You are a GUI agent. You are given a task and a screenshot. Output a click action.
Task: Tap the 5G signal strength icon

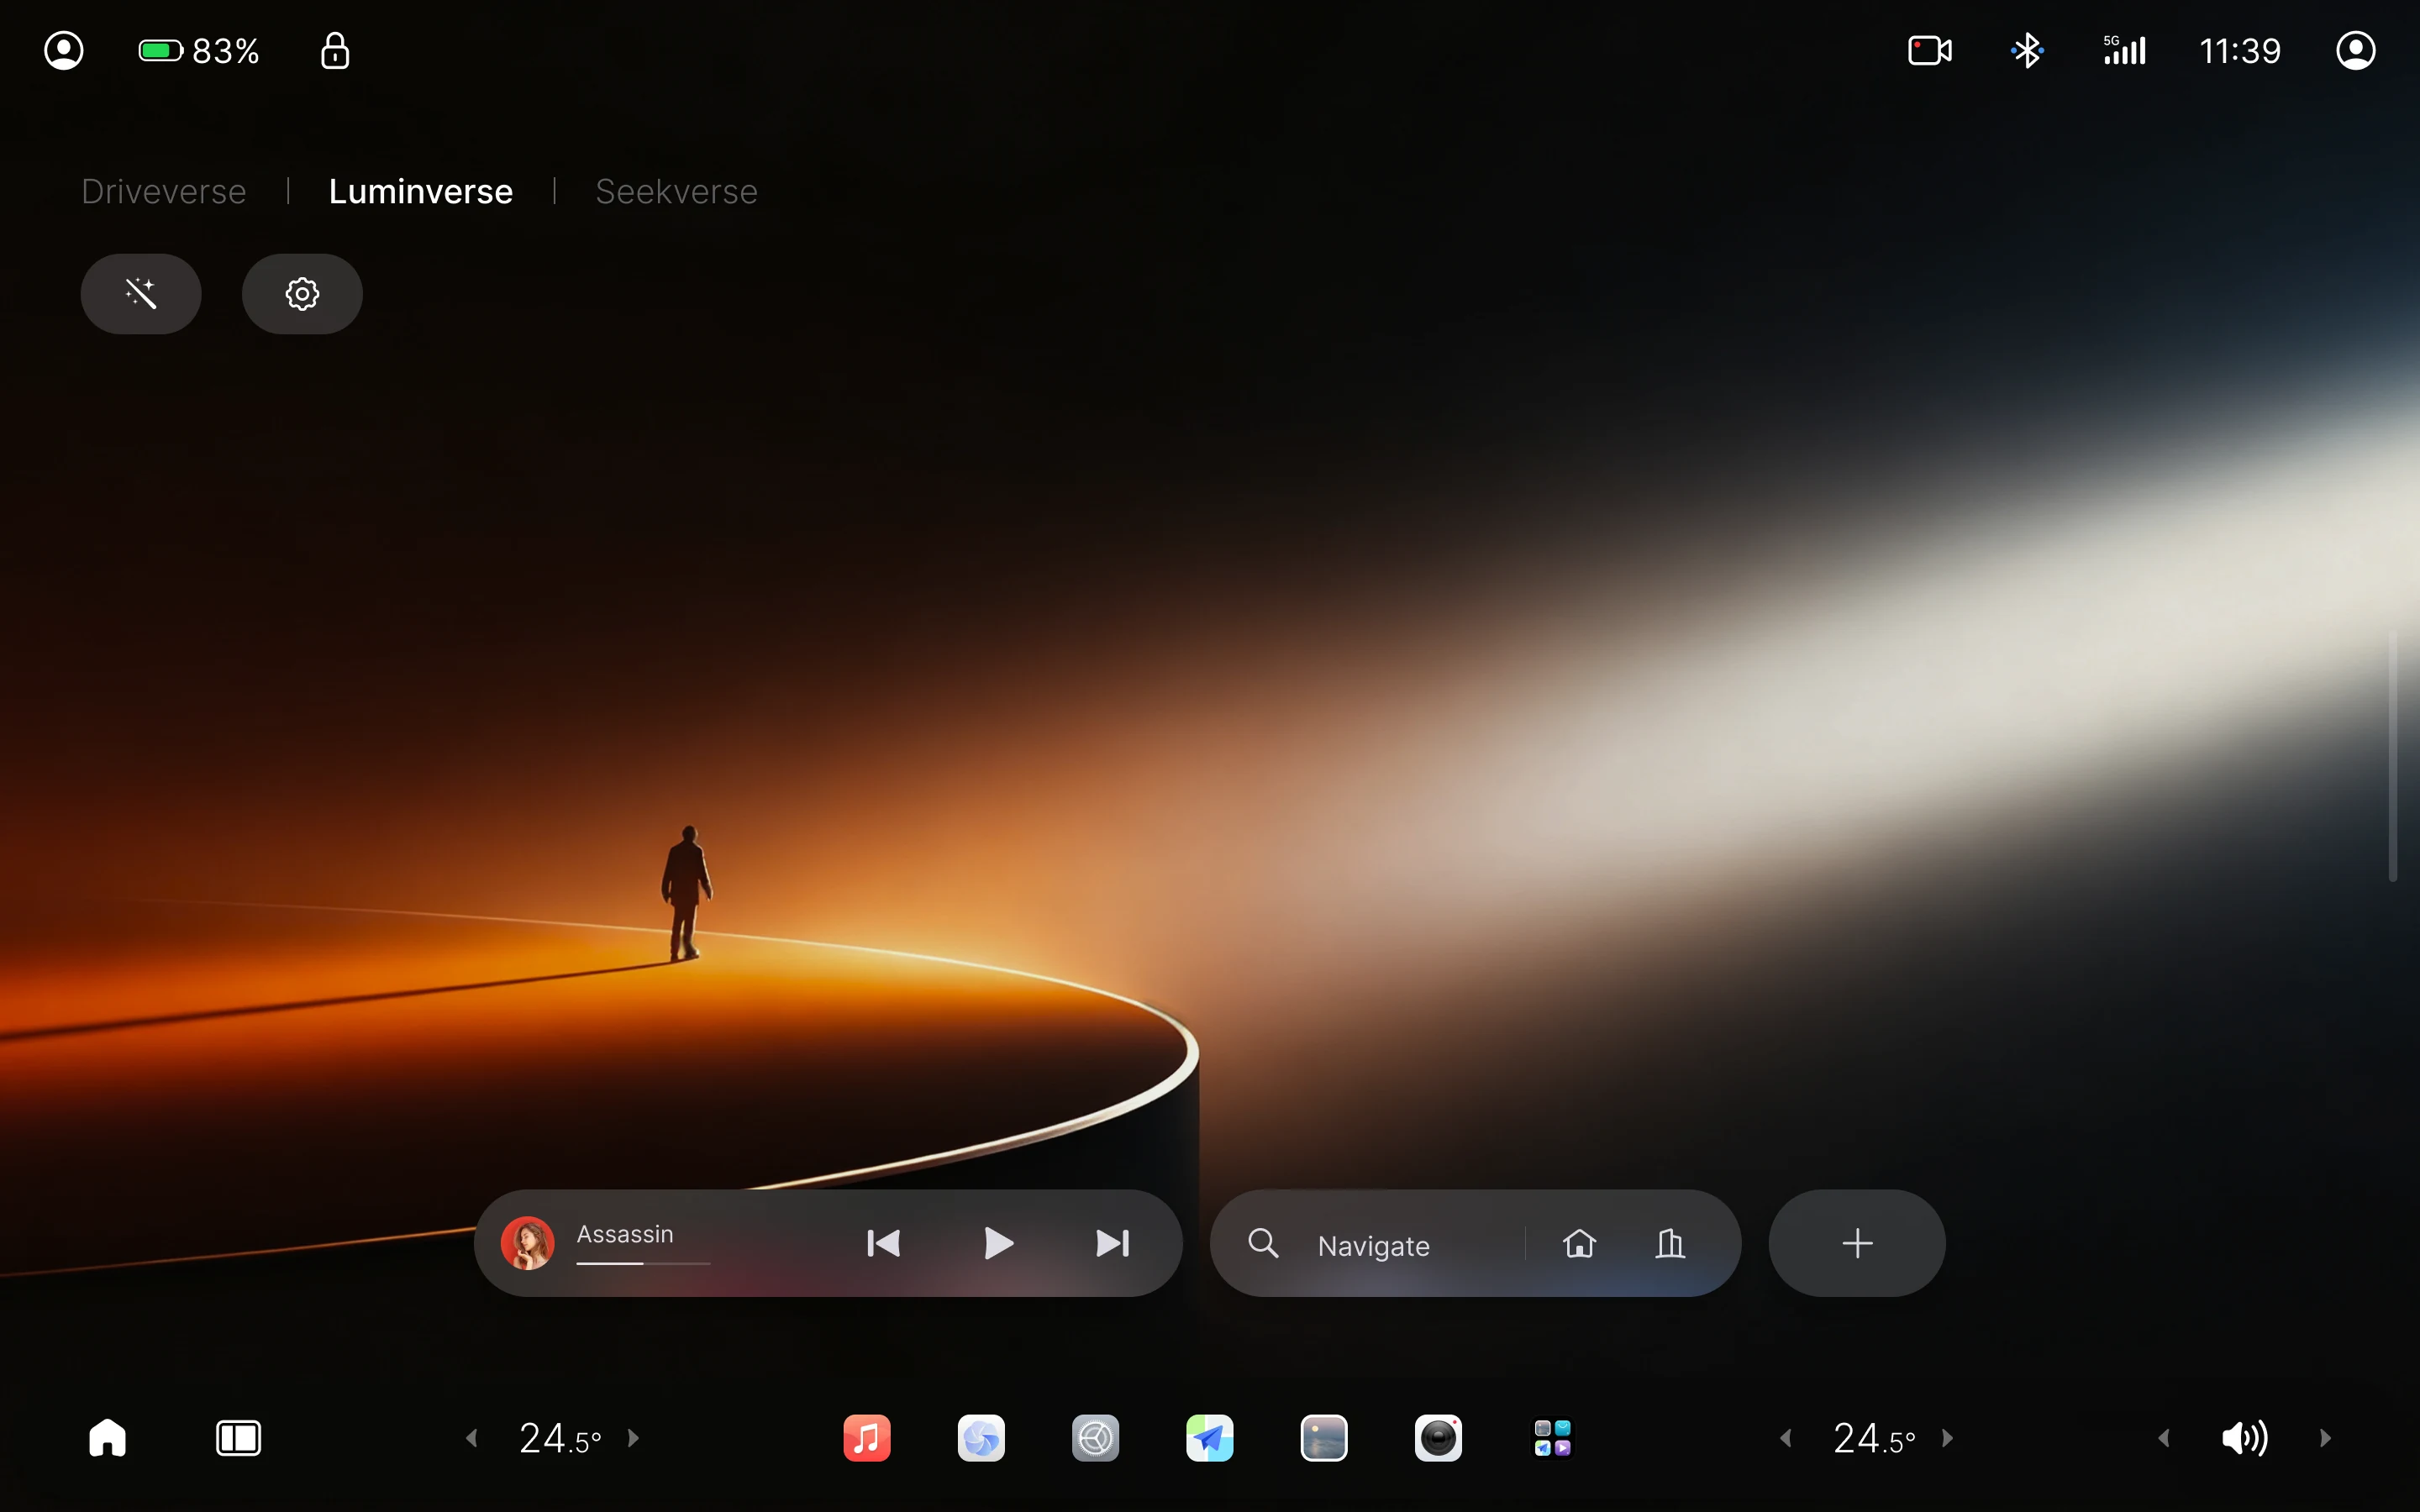tap(2124, 50)
